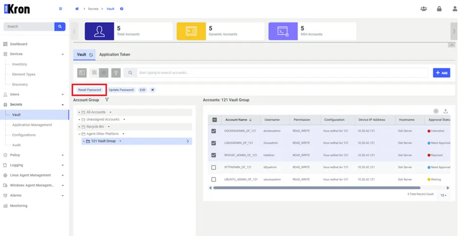Screen dimensions: 462x236
Task: Click the blue Add button
Action: [x=441, y=73]
